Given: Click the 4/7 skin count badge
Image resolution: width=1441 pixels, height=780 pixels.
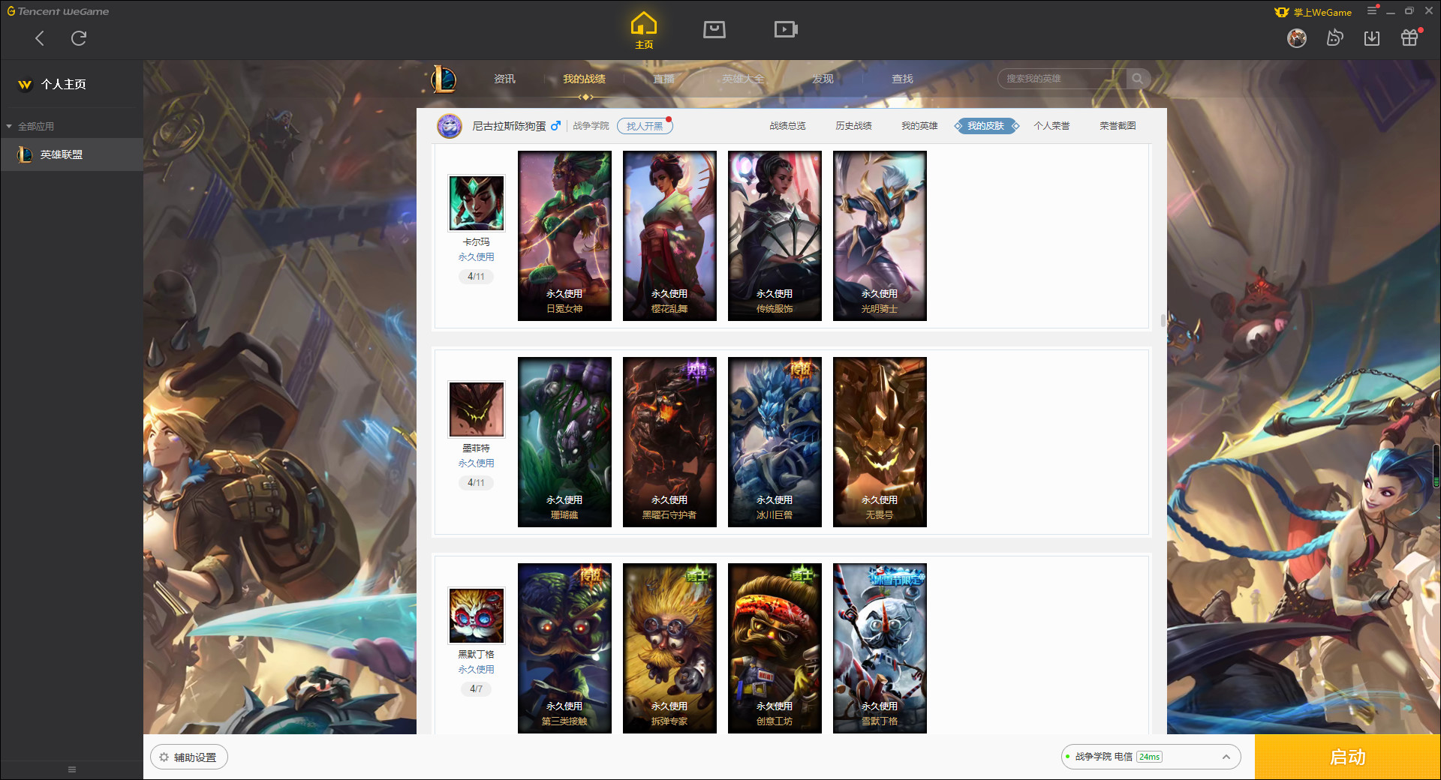Looking at the screenshot, I should point(477,688).
